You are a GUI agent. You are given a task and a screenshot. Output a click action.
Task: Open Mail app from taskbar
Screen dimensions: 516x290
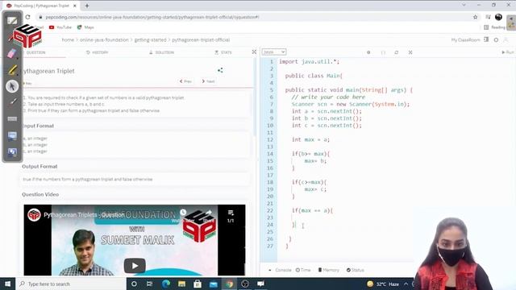click(213, 284)
